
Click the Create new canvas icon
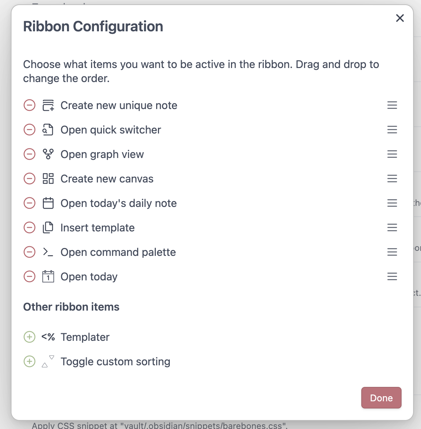(x=48, y=179)
